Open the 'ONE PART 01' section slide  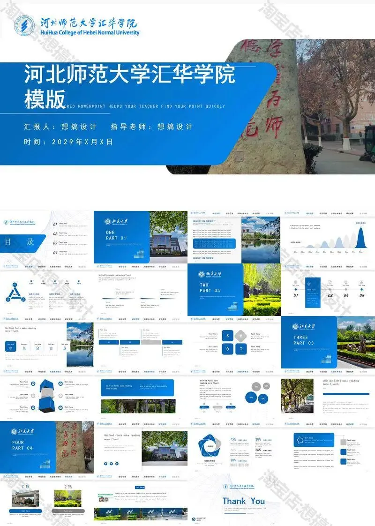point(141,237)
